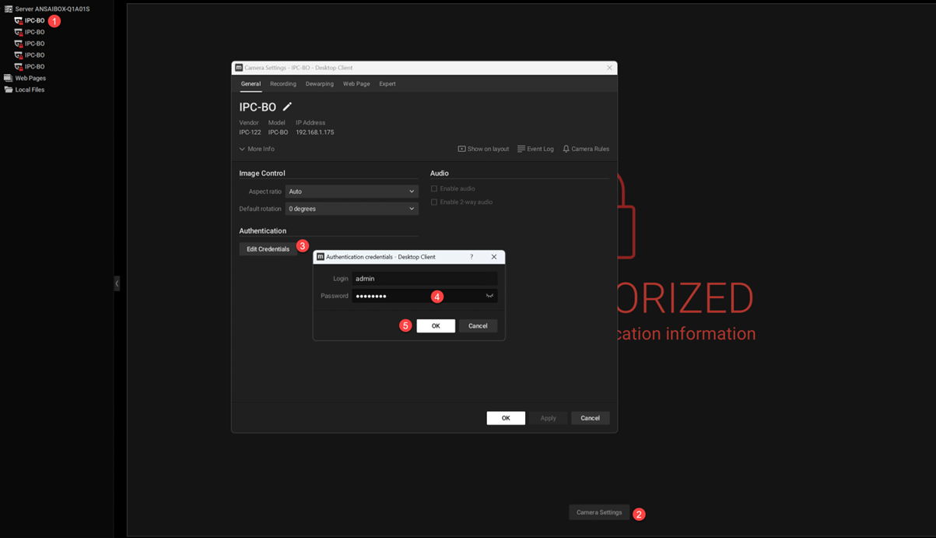936x538 pixels.
Task: Click the help question mark in credentials dialog
Action: (x=472, y=257)
